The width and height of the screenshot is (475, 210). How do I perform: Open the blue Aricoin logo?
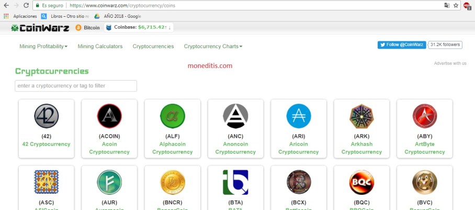[x=299, y=116]
